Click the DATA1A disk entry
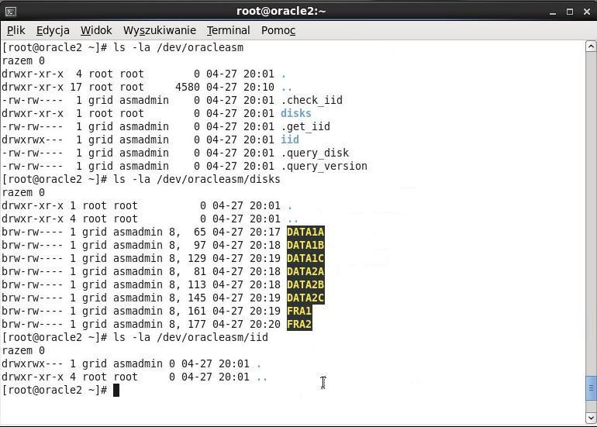This screenshot has width=597, height=427. tap(305, 232)
